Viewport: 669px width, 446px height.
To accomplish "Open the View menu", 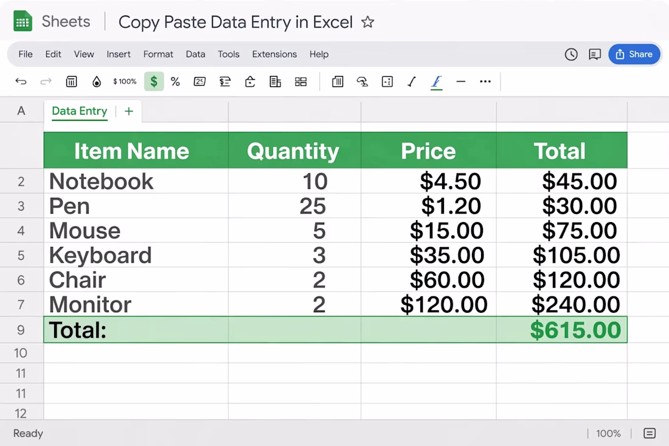I will 84,54.
